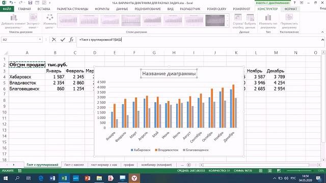Cancel the formula bar entry with X
This screenshot has width=326, height=183.
point(54,40)
